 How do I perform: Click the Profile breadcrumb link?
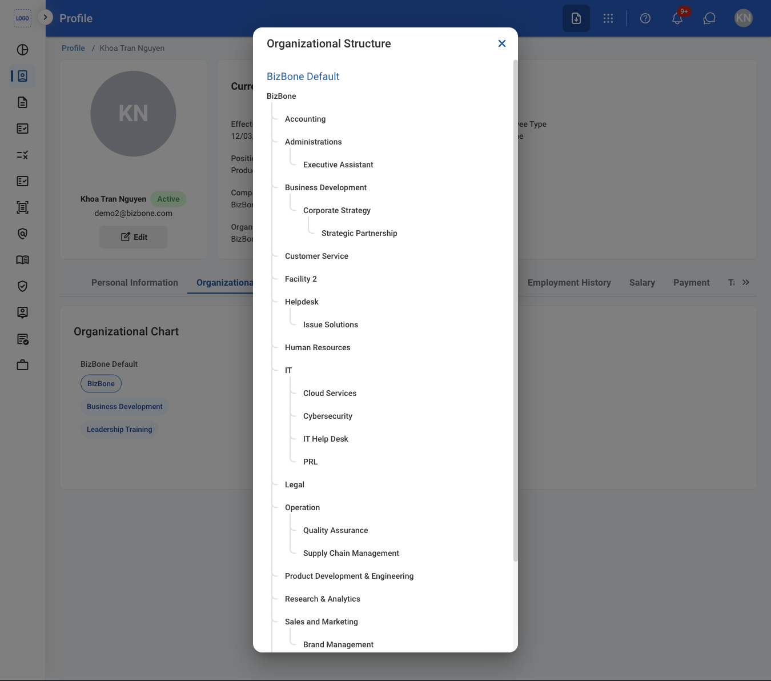coord(73,48)
